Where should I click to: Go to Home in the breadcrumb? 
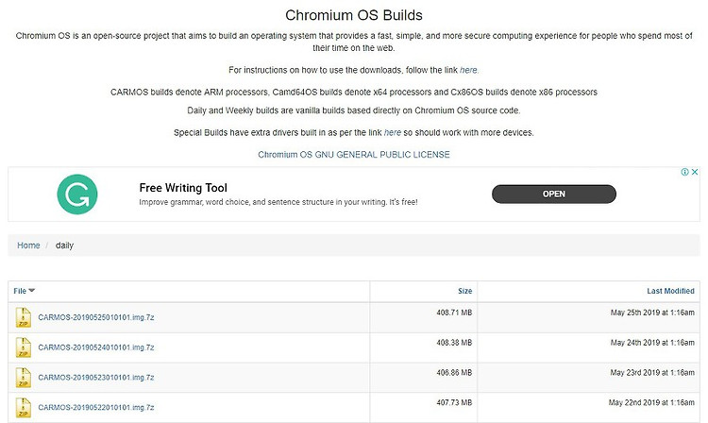(x=28, y=245)
